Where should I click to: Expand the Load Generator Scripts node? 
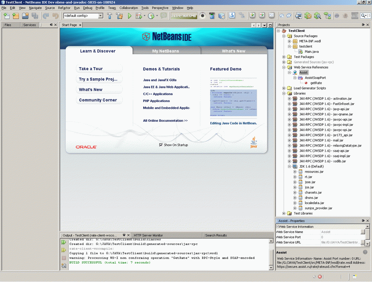pyautogui.click(x=284, y=88)
